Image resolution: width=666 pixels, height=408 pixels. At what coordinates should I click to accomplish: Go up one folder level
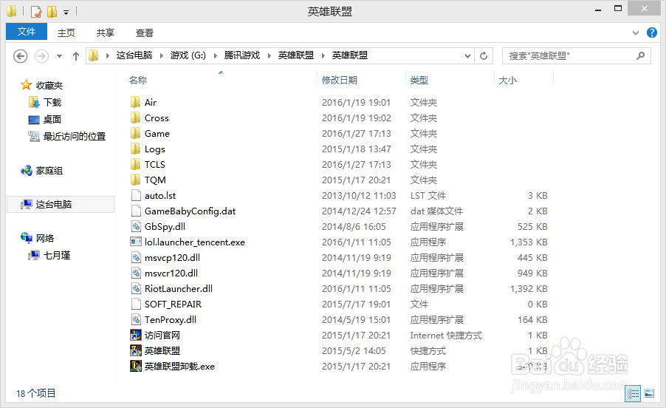point(76,55)
